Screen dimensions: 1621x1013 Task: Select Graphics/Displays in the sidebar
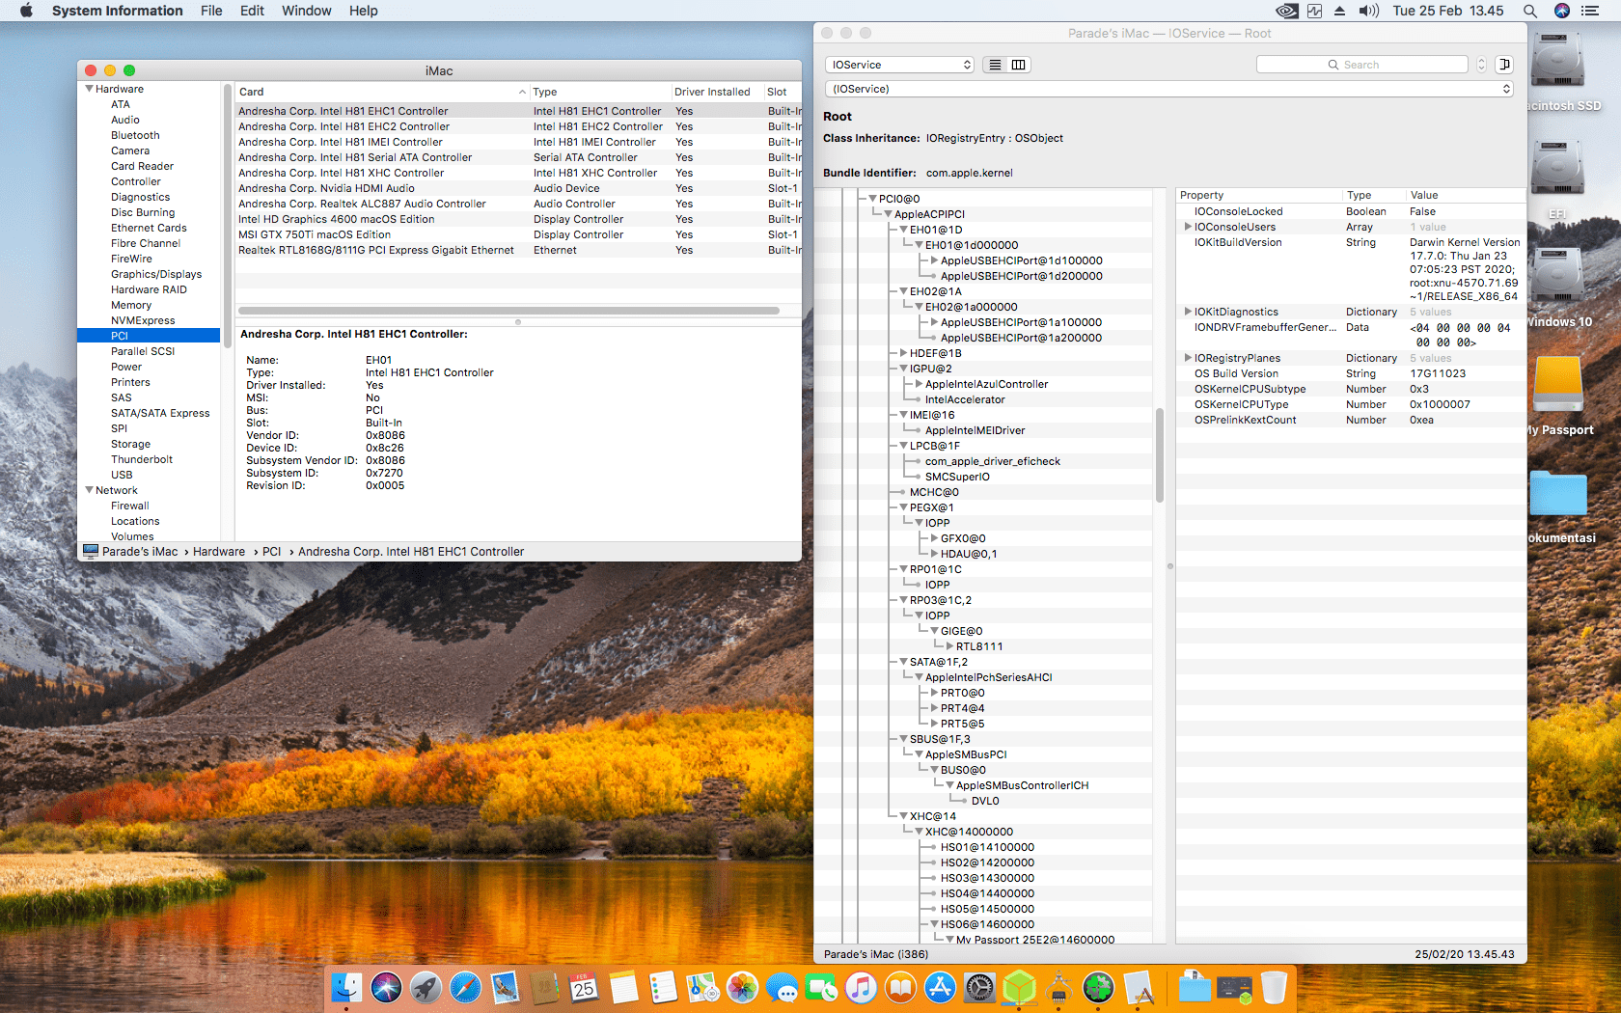click(x=155, y=274)
